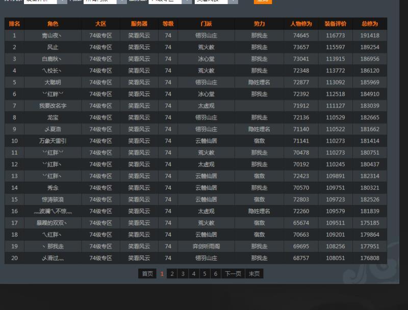Click the 装备评价 column header
Viewport: 408px width, 310px height.
pos(336,24)
